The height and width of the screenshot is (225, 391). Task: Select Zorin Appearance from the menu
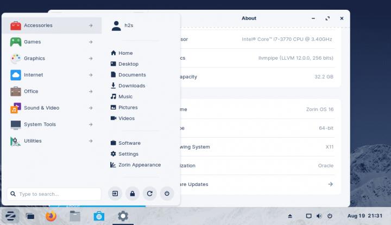click(139, 165)
